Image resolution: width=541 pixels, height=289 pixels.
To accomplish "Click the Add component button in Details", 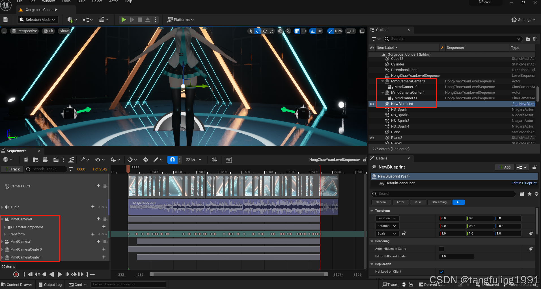I will pyautogui.click(x=505, y=167).
